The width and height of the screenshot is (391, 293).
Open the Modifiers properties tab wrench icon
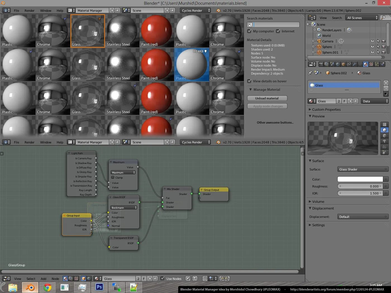354,64
